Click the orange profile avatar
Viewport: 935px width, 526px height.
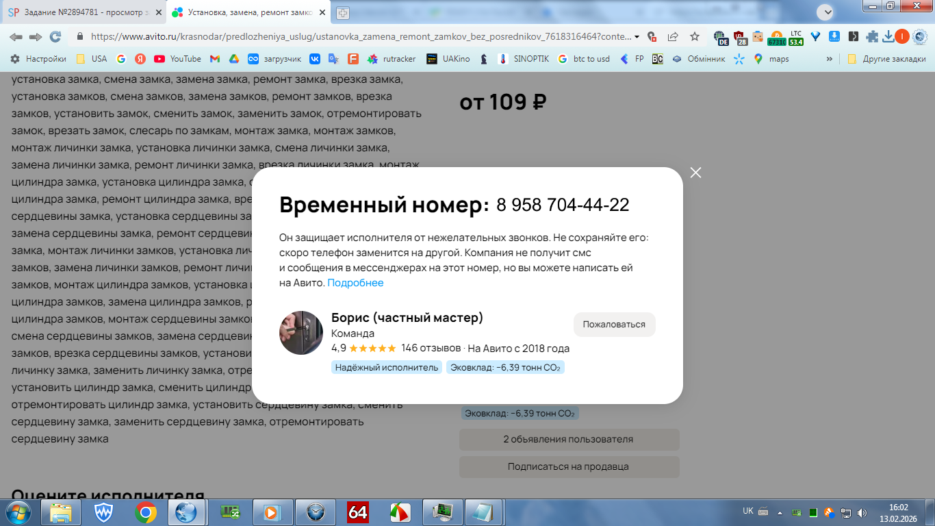pyautogui.click(x=902, y=37)
